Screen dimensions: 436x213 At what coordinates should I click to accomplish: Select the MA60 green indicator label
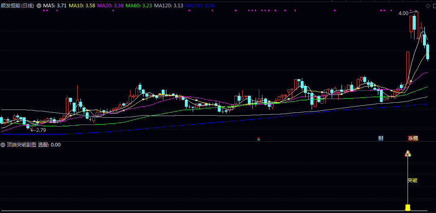(x=139, y=6)
